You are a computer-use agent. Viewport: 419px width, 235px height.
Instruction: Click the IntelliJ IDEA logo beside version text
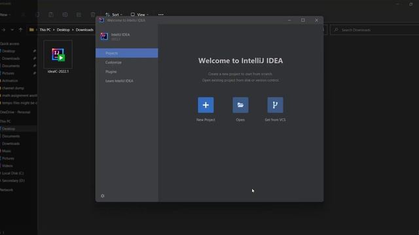[104, 37]
